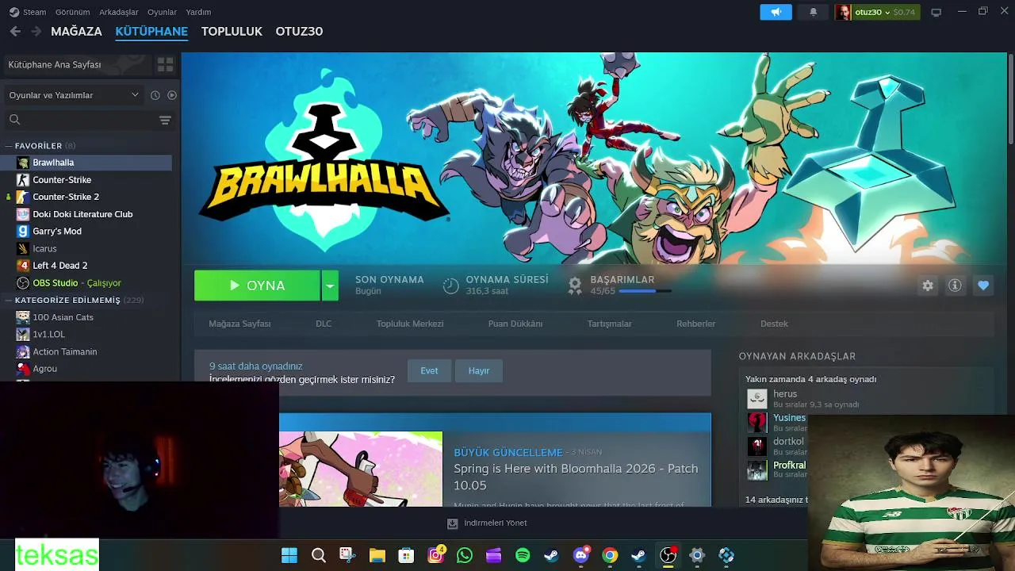
Task: Click the Hayır button
Action: [479, 370]
